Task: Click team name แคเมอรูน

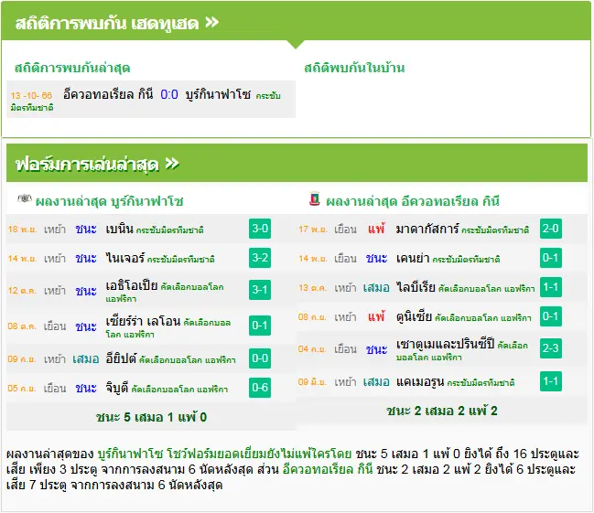Action: coord(420,382)
